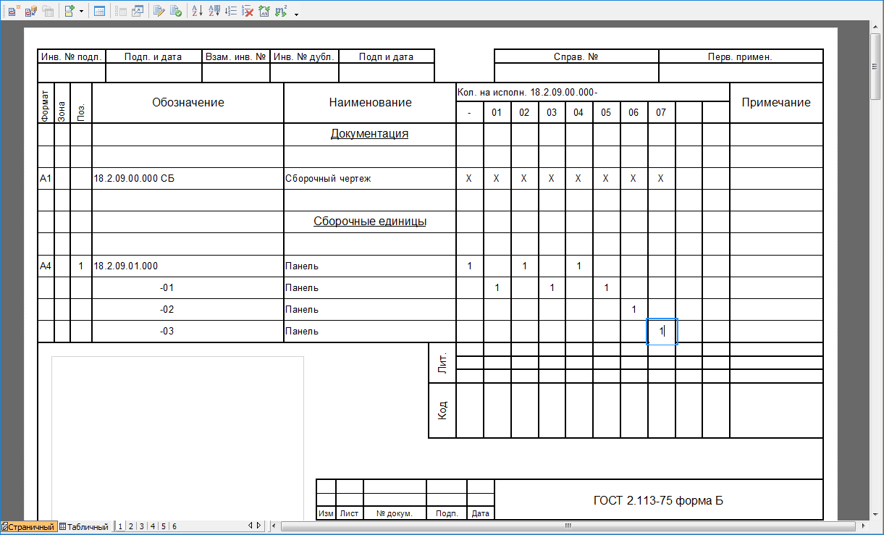This screenshot has width=884, height=535.
Task: Click the new specification document icon
Action: click(x=12, y=11)
